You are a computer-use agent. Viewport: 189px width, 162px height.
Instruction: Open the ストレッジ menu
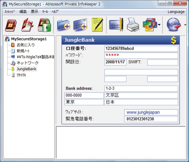pyautogui.click(x=10, y=12)
